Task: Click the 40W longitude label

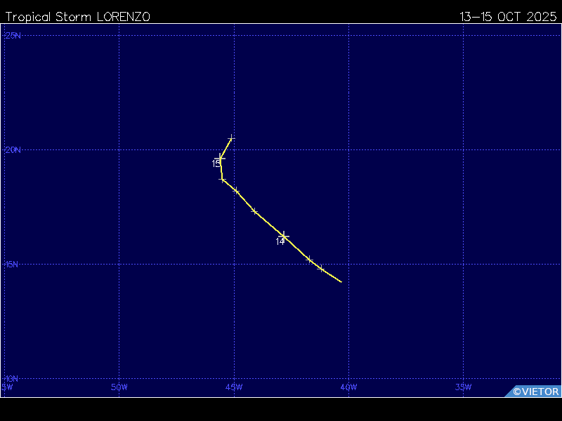Action: [x=348, y=387]
